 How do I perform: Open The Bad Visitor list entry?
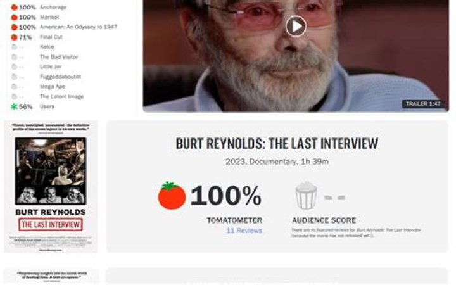point(59,57)
